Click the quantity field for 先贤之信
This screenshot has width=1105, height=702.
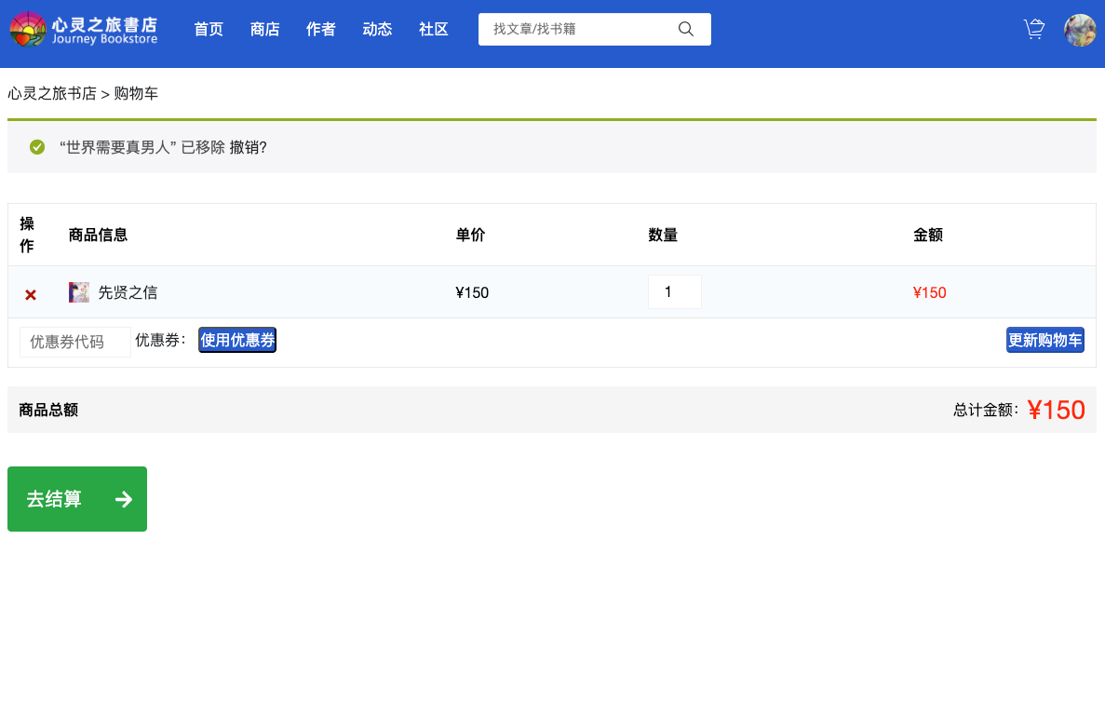click(x=674, y=292)
